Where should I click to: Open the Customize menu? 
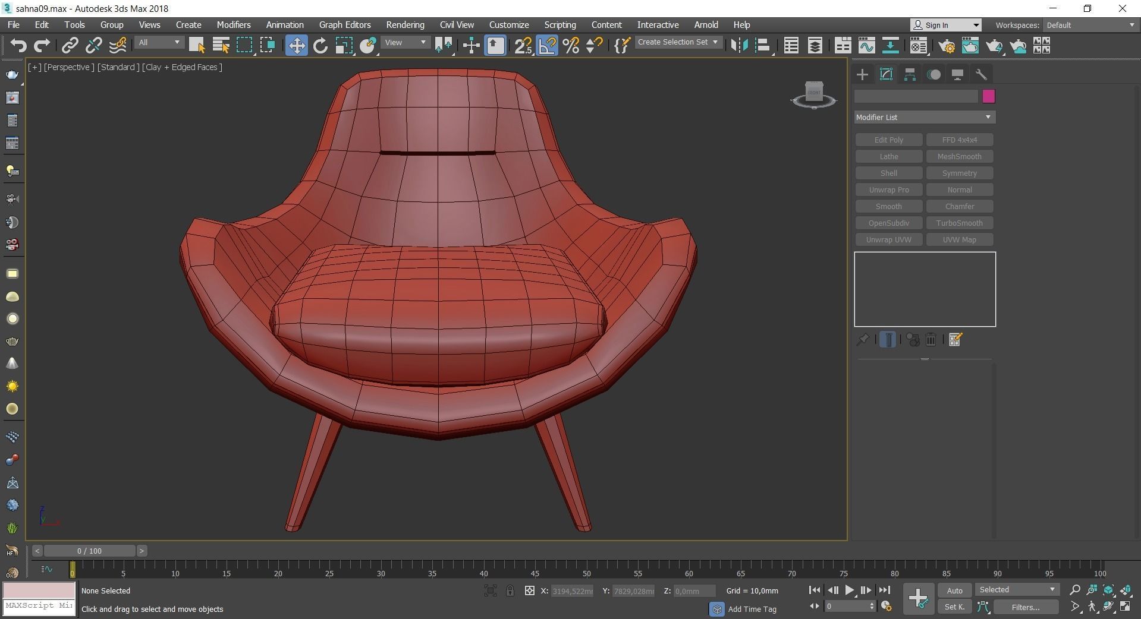click(509, 25)
